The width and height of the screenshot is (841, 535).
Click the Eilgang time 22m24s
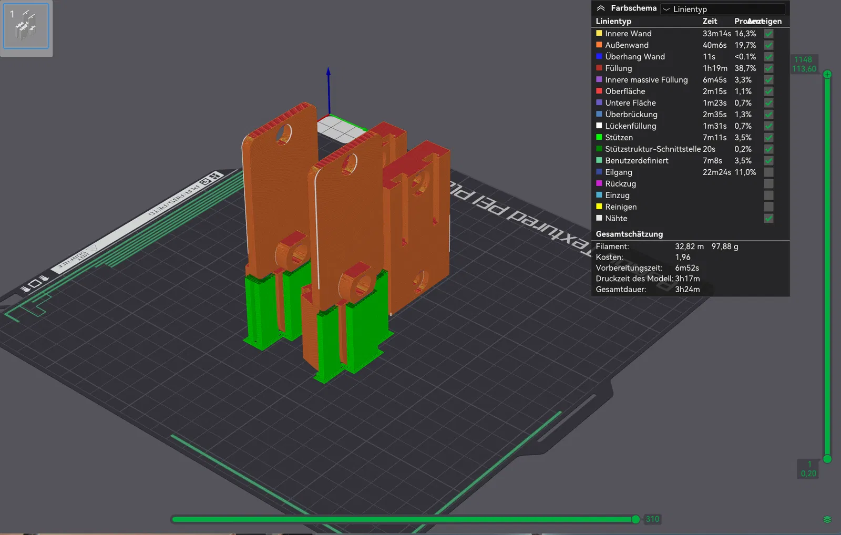tap(717, 172)
